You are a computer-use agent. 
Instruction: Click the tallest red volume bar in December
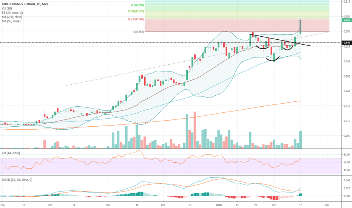(195, 130)
